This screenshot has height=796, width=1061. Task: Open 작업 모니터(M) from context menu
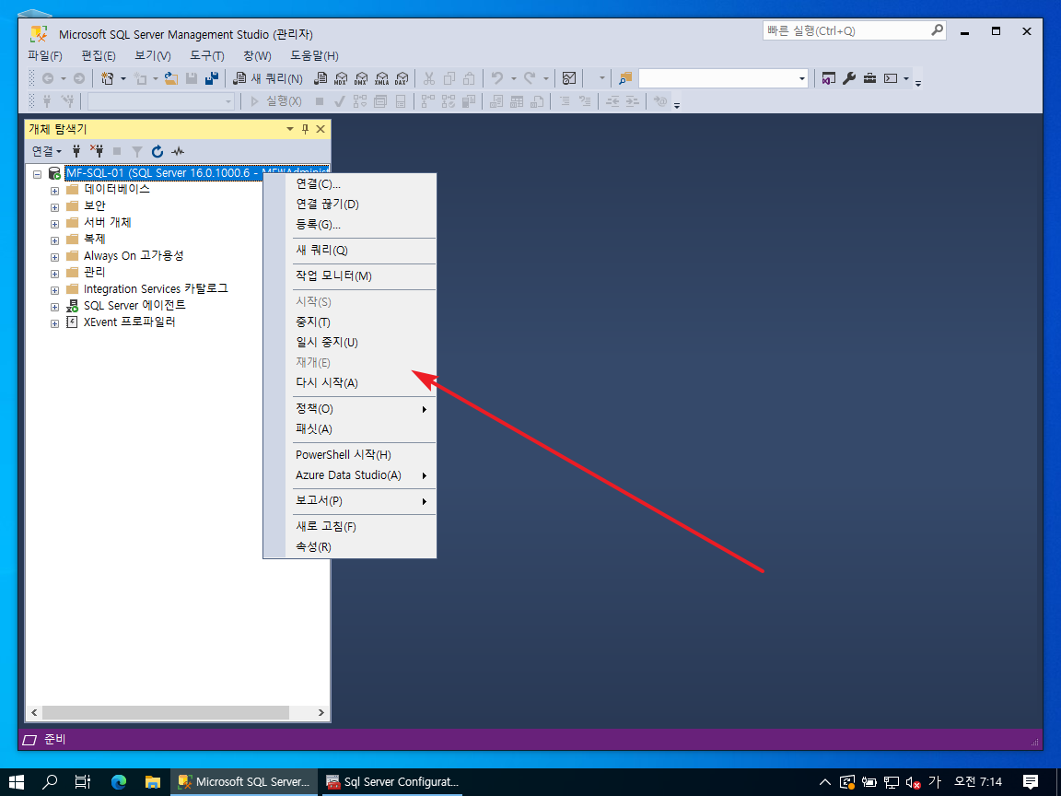350,276
